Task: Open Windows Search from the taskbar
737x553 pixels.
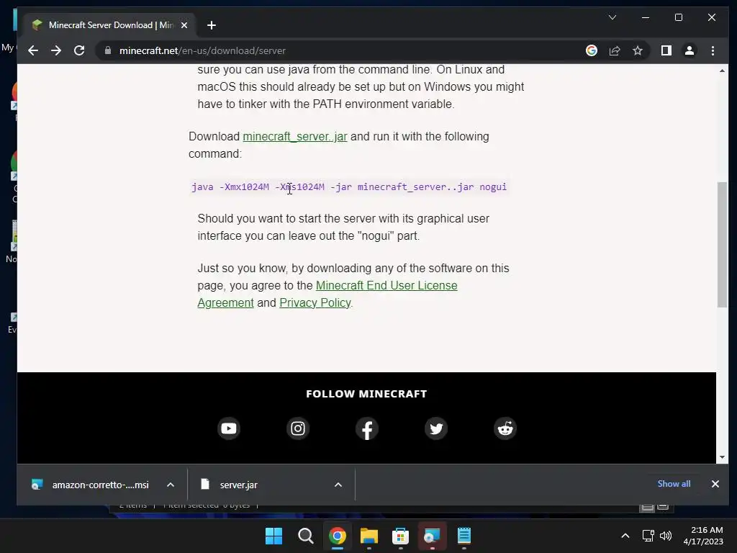Action: click(x=305, y=536)
